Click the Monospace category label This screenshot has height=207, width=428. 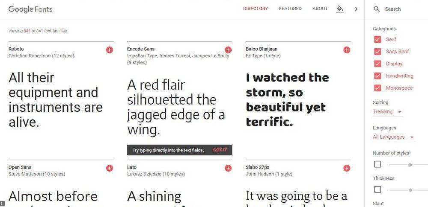(399, 88)
